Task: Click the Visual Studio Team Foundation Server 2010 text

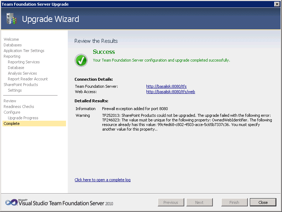Action: [x=66, y=203]
